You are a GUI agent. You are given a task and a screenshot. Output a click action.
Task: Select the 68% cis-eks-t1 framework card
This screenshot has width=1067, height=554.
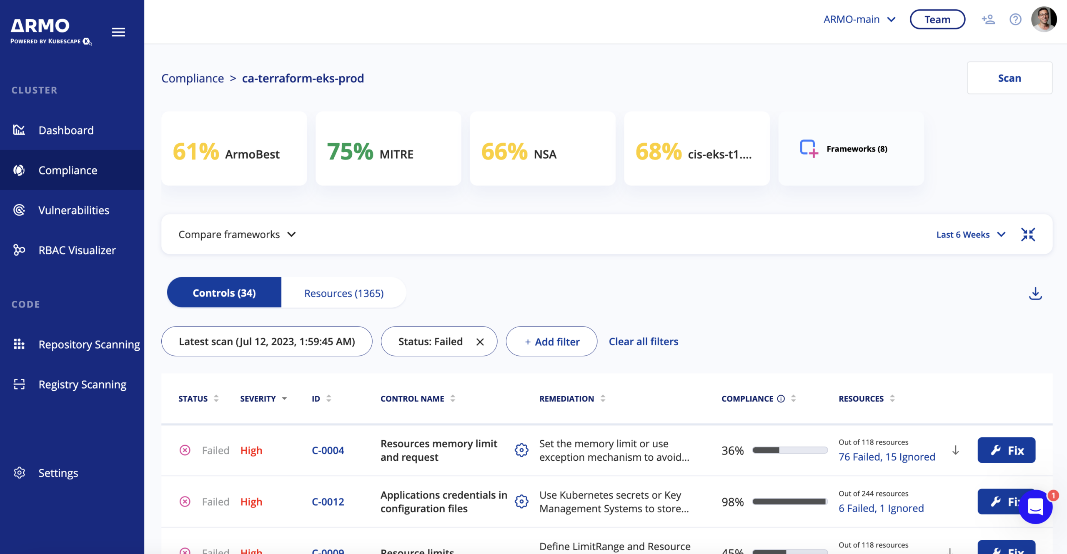(x=697, y=148)
